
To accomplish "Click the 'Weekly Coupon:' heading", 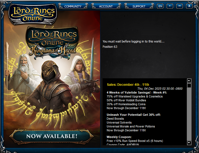I will [x=119, y=137].
